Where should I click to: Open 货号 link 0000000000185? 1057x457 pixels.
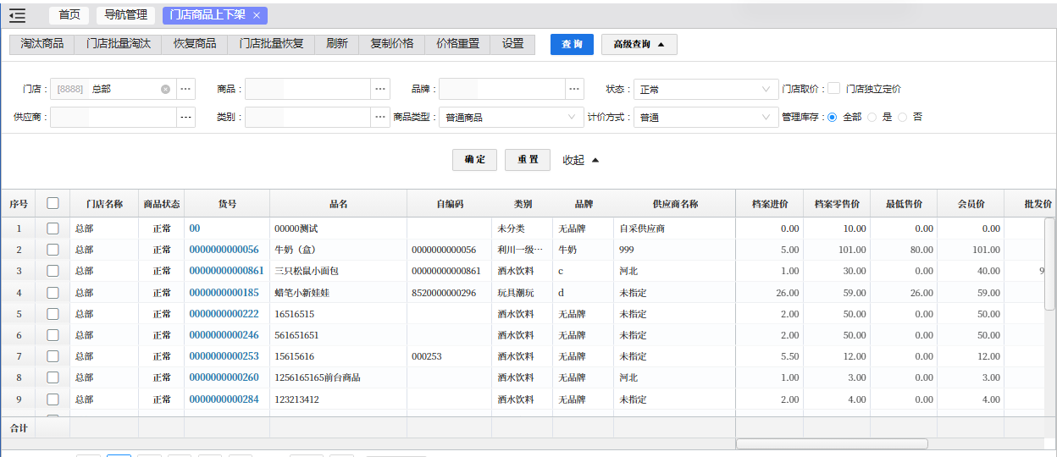click(224, 293)
